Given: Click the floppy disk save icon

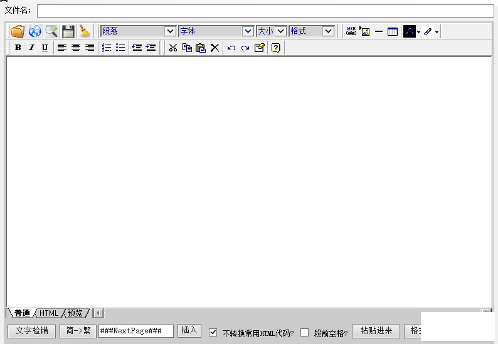Looking at the screenshot, I should [68, 31].
